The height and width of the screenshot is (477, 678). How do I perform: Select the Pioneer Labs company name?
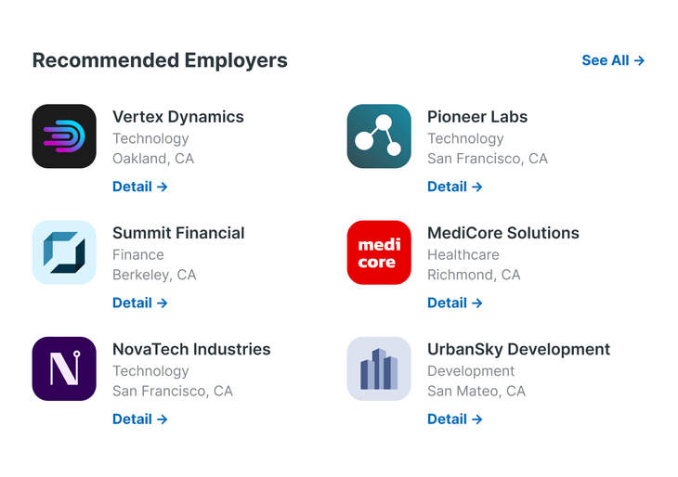(477, 117)
